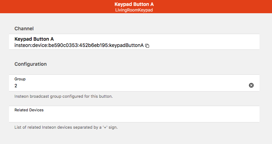Screen dimensions: 272x144
Task: Select the word keypadButtonA in UID
Action: (x=127, y=46)
